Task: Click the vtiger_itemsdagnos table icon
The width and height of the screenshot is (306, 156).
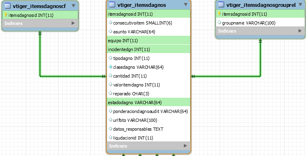Action: tap(112, 4)
